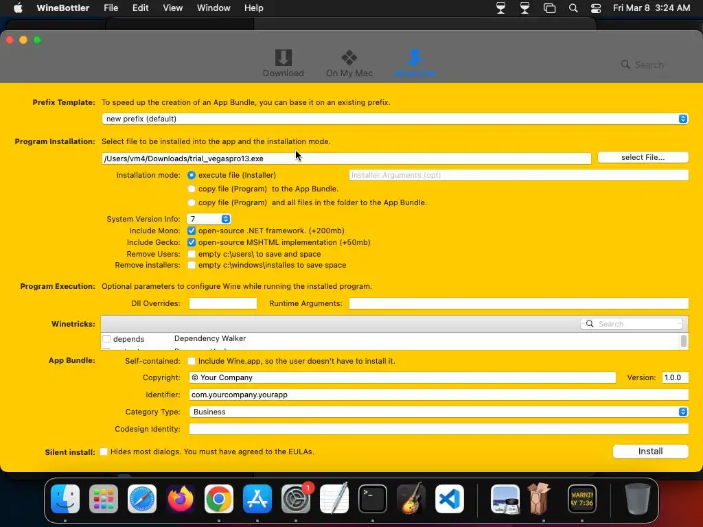Screen dimensions: 703x527
Task: Launch GarageBand from the dock
Action: tap(411, 499)
